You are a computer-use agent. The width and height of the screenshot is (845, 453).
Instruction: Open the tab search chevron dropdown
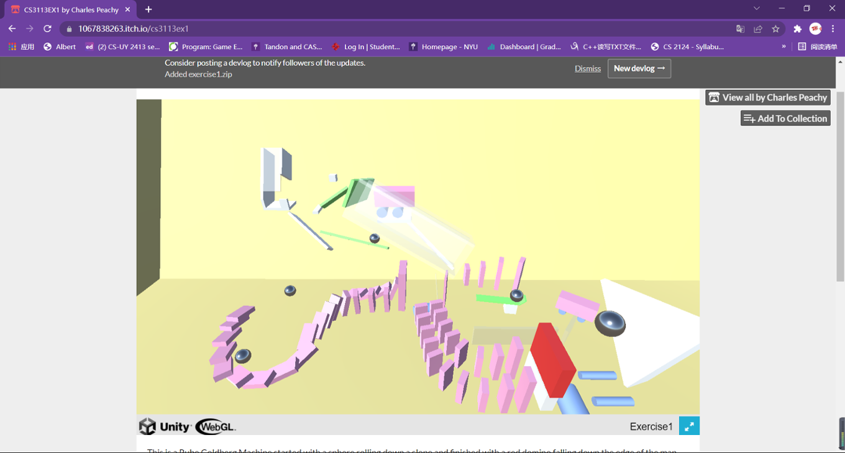pos(756,8)
